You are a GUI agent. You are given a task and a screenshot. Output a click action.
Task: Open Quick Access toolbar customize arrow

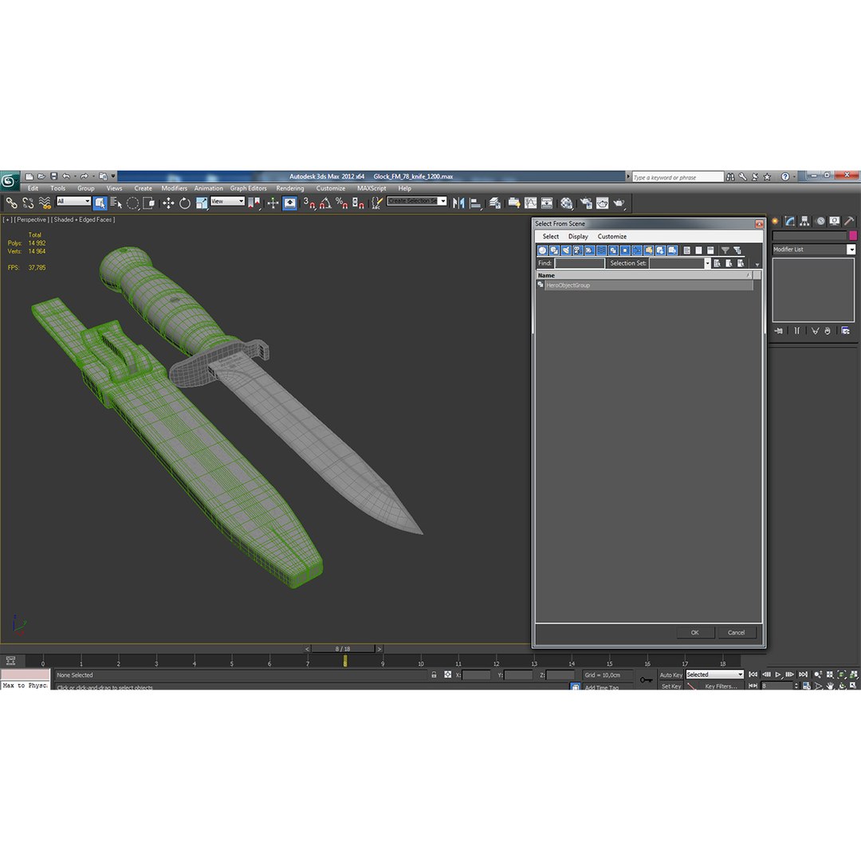point(114,176)
